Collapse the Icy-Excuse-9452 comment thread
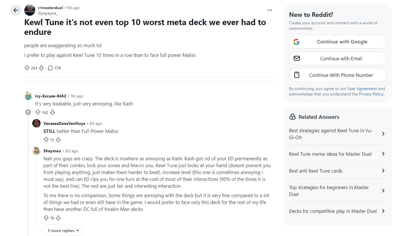This screenshot has height=236, width=406. click(28, 112)
